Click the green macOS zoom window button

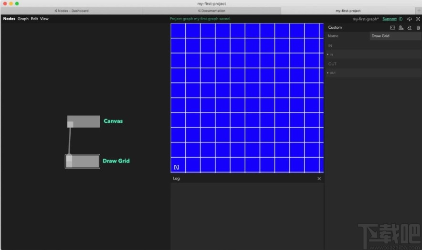point(17,3)
